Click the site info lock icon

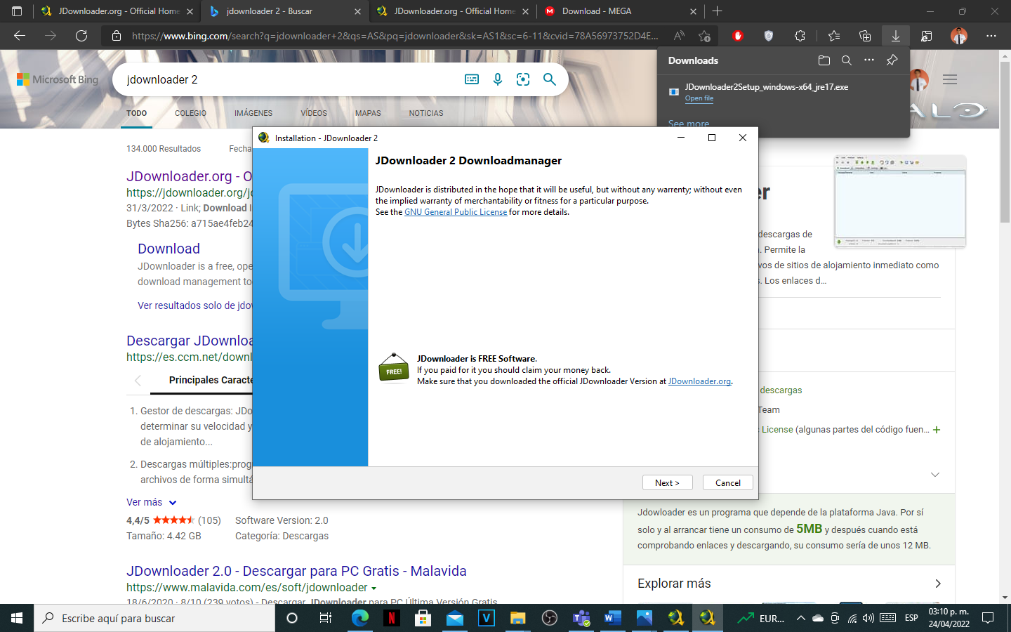[x=117, y=36]
